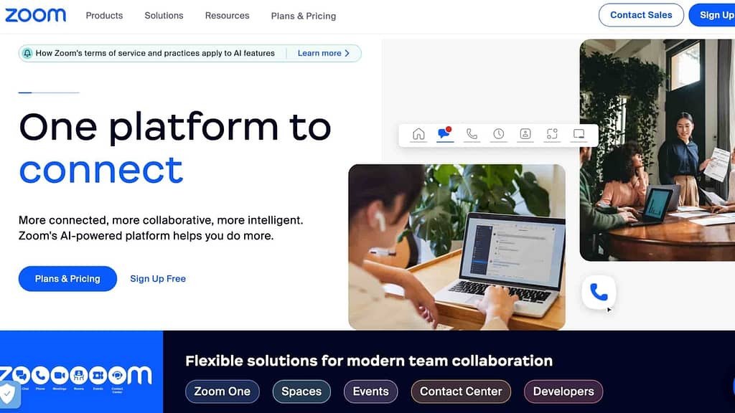Screen dimensions: 735x413
Task: Select the Contact Center tab
Action: click(461, 391)
